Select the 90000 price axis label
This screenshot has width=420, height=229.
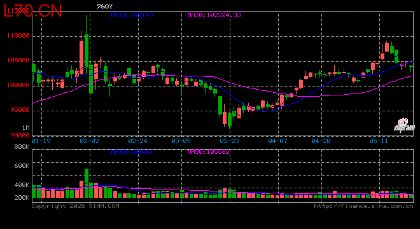20,135
